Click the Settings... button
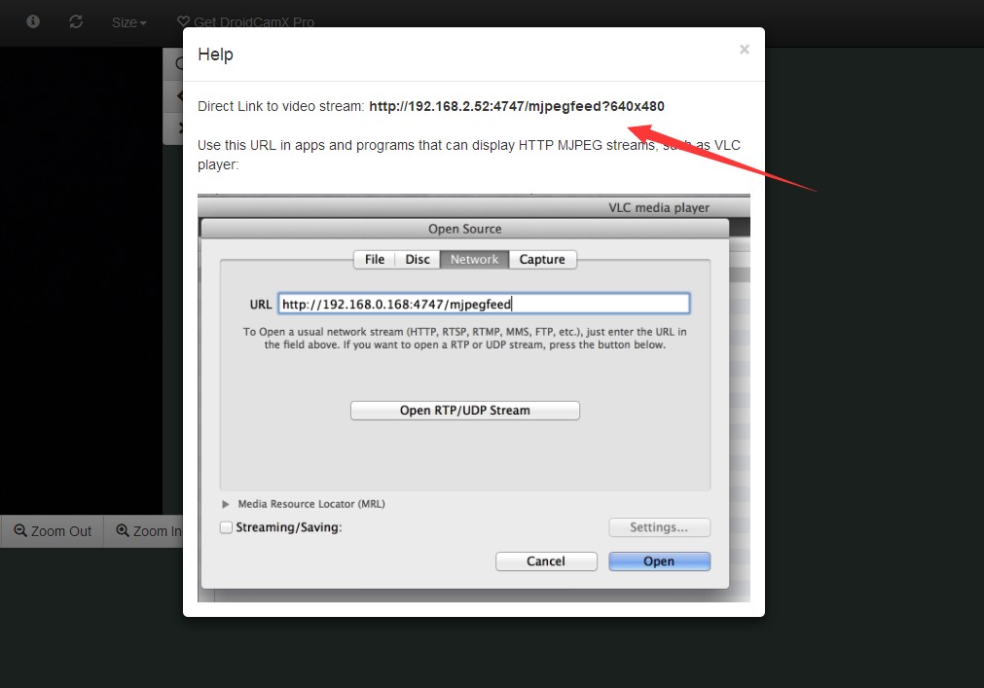 [659, 527]
